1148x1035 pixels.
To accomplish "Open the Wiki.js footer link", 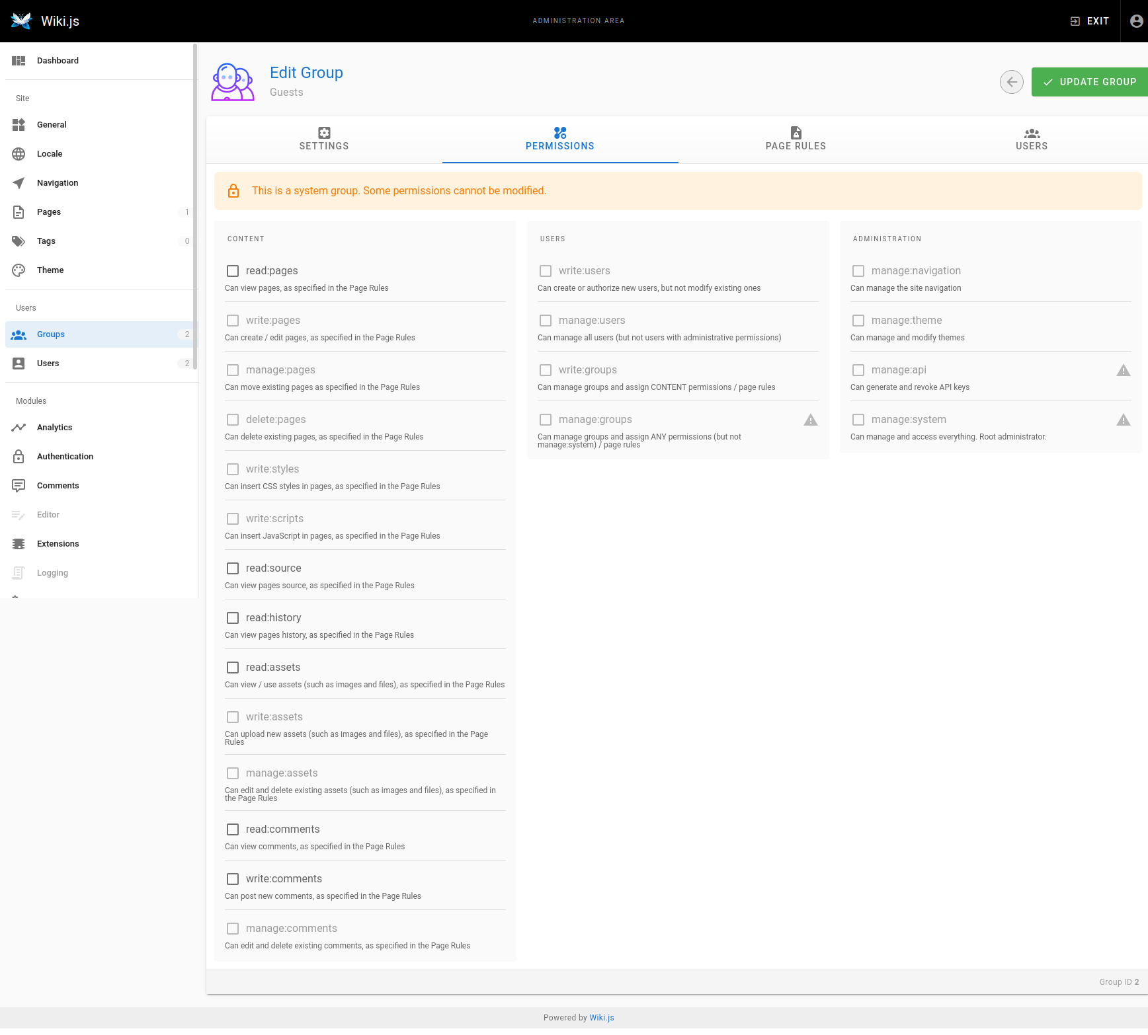I will pos(601,1018).
